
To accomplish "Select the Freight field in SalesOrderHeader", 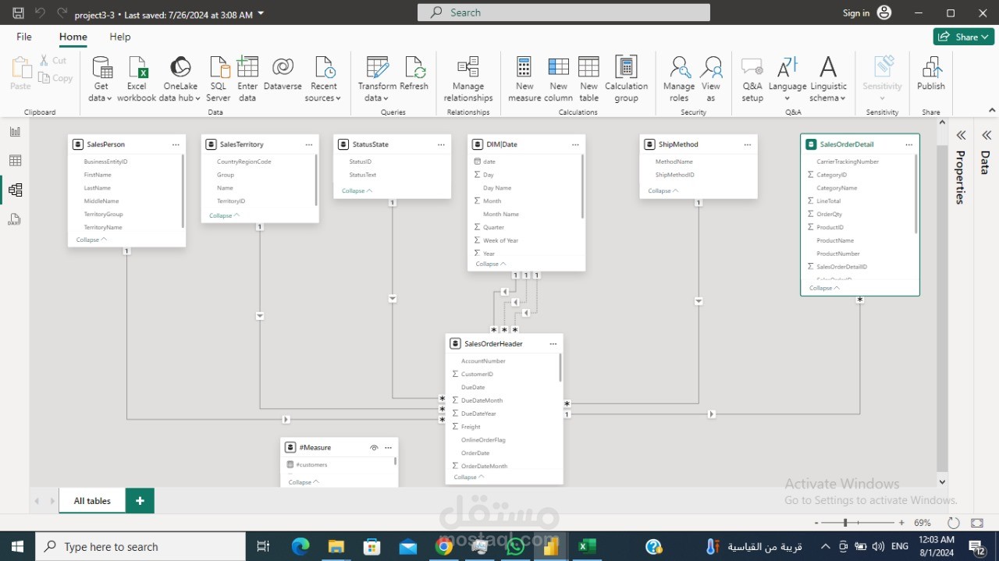I will coord(471,427).
